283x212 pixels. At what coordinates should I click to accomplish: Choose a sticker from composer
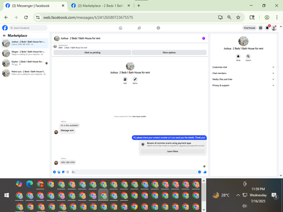63,172
